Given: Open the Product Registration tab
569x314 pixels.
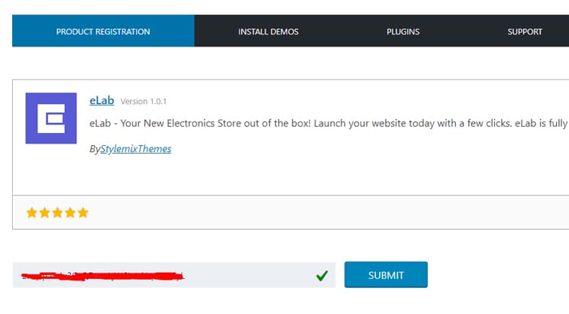Looking at the screenshot, I should click(x=103, y=31).
